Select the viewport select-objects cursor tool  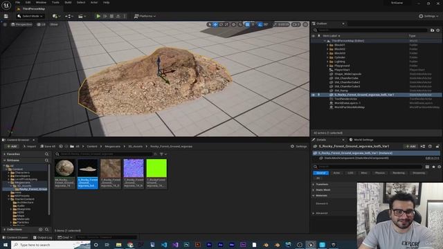click(x=209, y=25)
